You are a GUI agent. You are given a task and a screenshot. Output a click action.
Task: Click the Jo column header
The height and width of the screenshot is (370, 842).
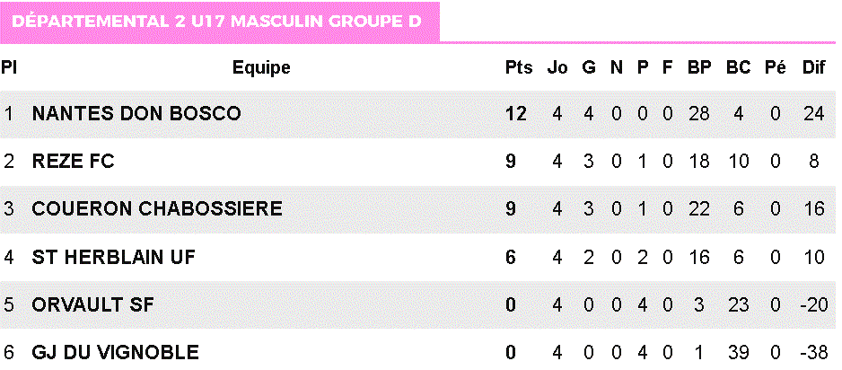point(557,67)
